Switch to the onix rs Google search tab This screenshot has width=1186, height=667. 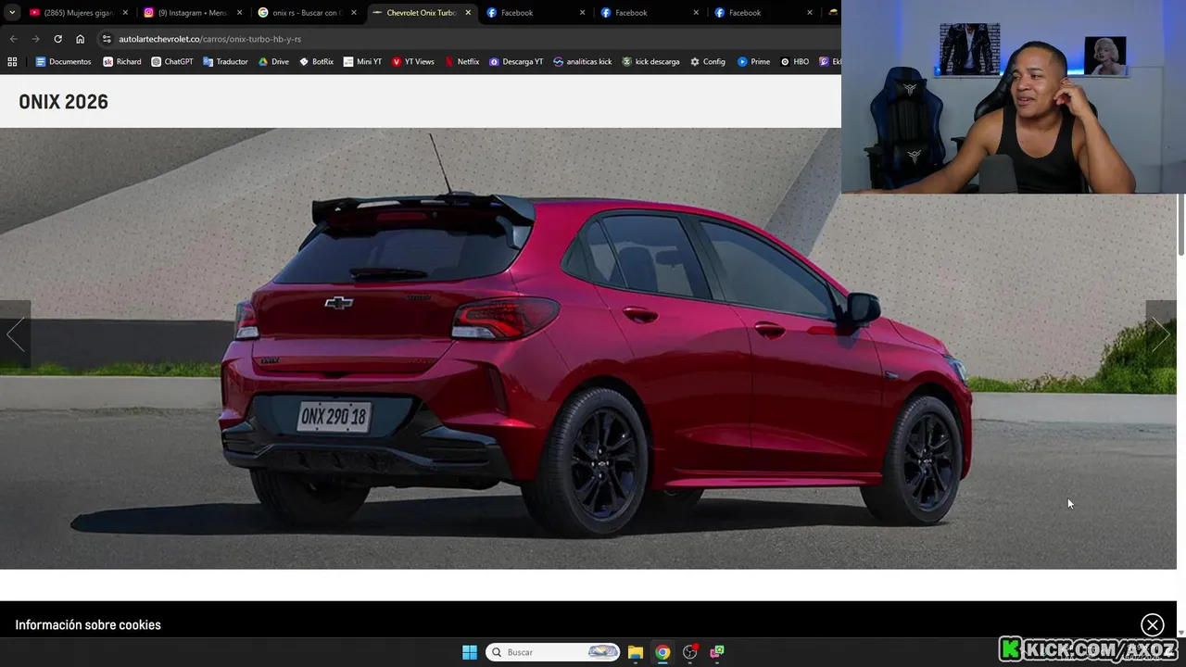pyautogui.click(x=305, y=13)
